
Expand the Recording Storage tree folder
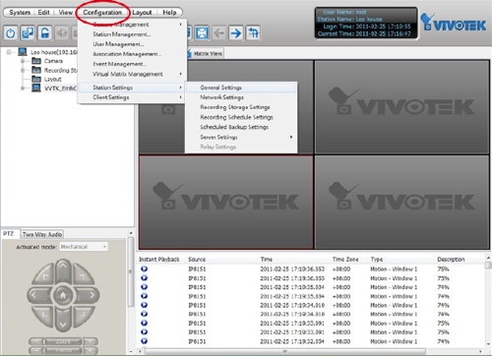pyautogui.click(x=23, y=70)
